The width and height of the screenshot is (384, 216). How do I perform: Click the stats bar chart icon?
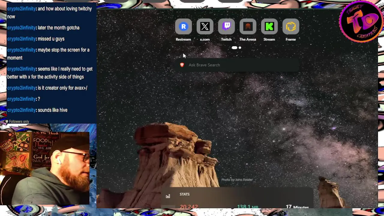(168, 196)
